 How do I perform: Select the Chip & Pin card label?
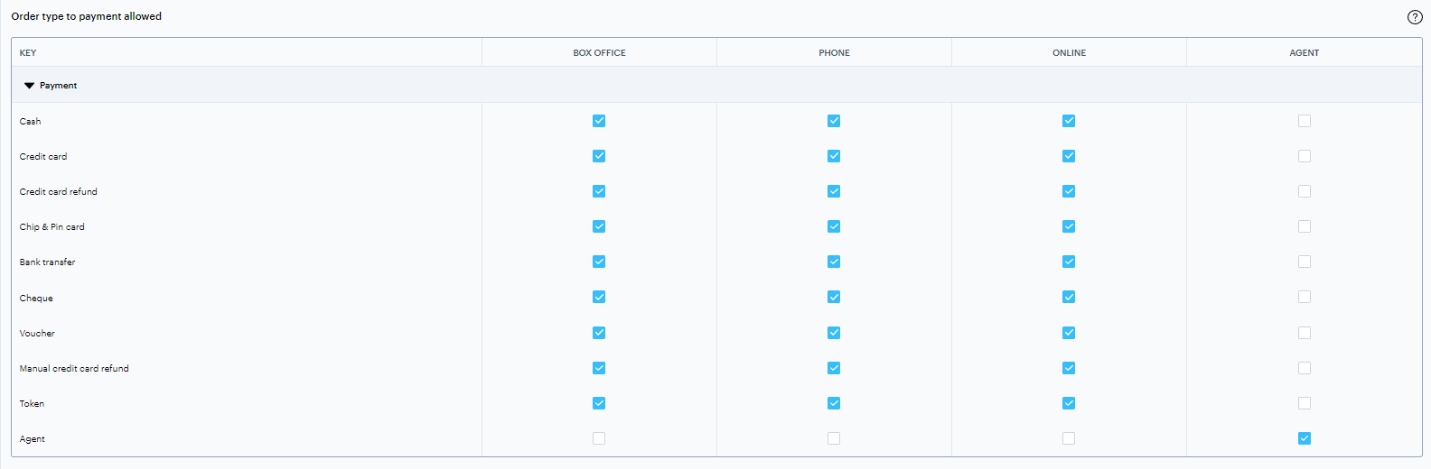[52, 227]
